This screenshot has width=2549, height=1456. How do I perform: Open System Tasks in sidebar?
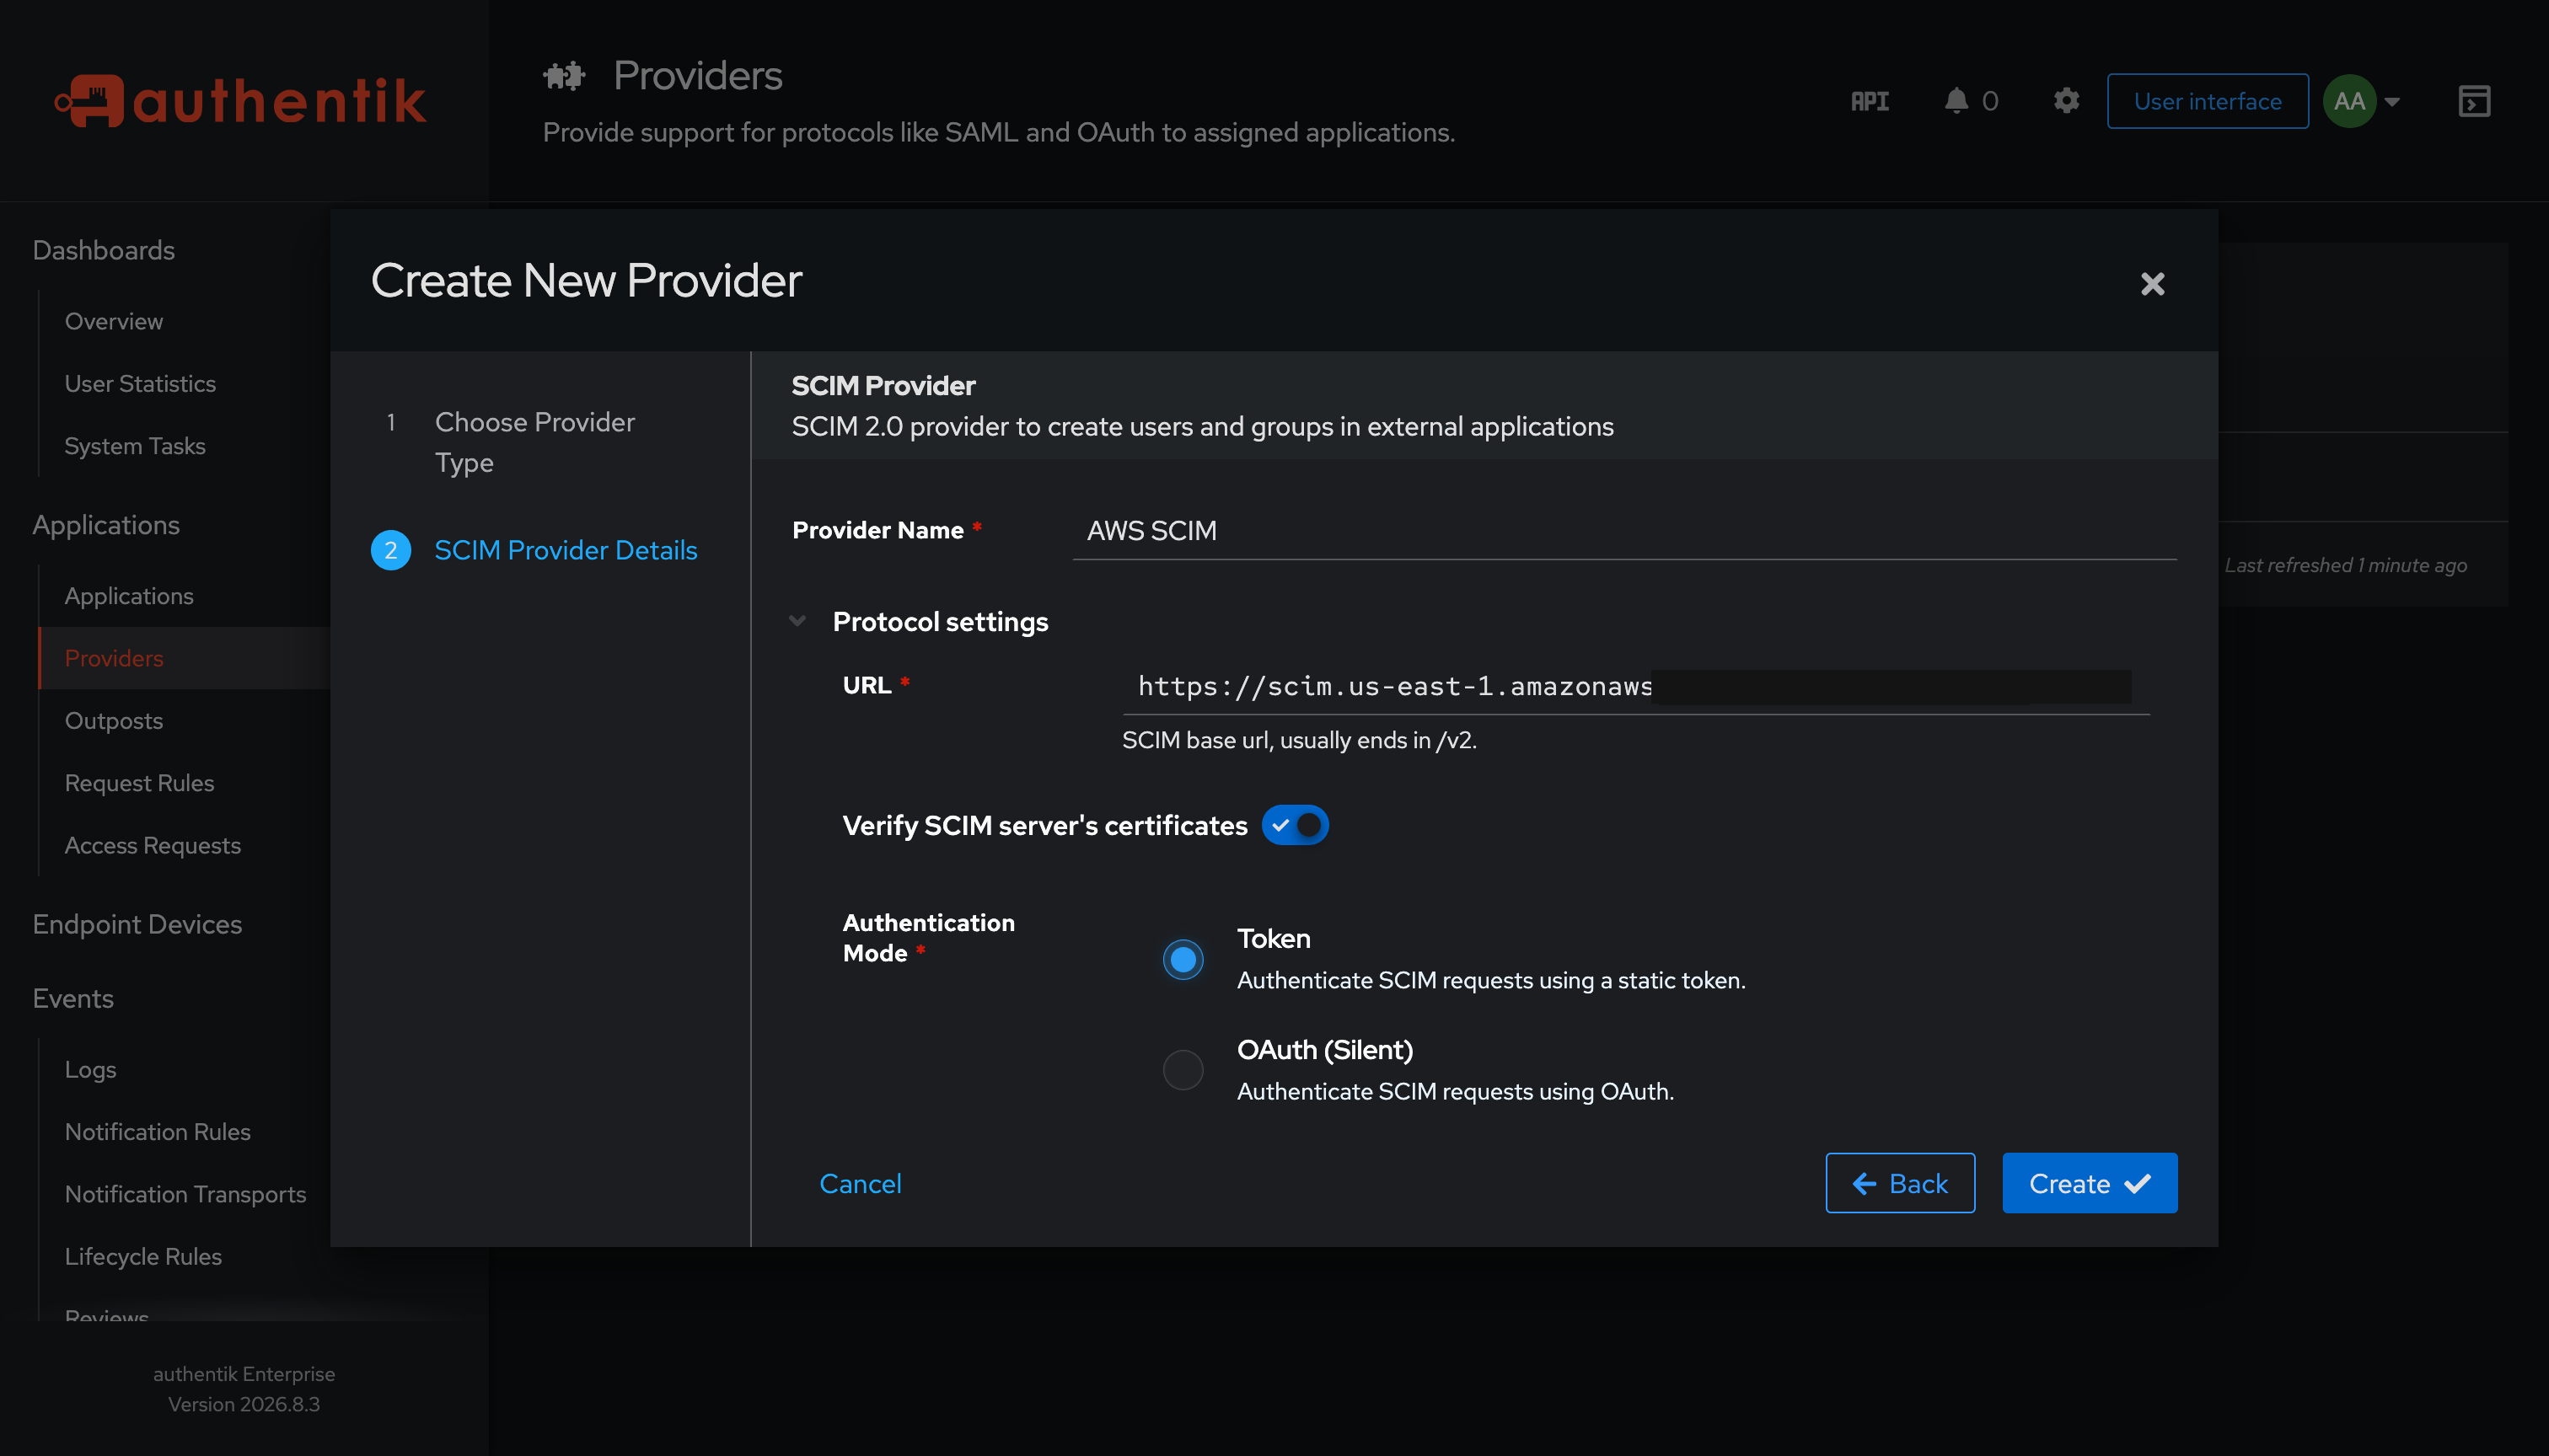coord(135,446)
